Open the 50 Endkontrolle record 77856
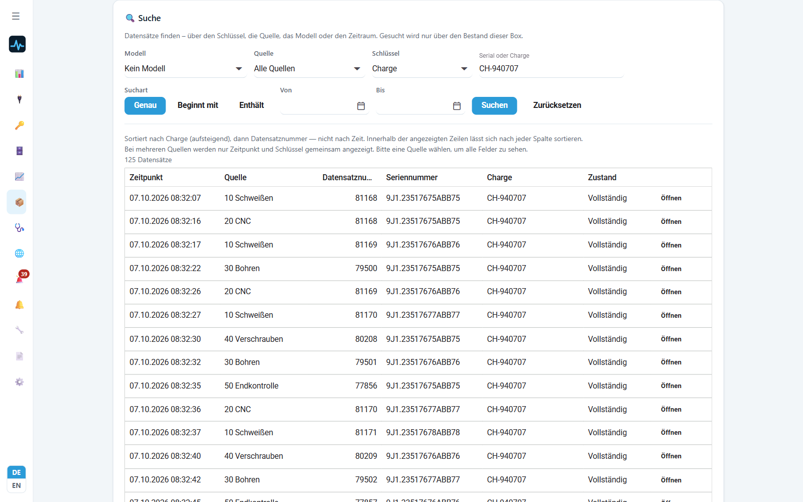This screenshot has width=803, height=502. pyautogui.click(x=671, y=386)
